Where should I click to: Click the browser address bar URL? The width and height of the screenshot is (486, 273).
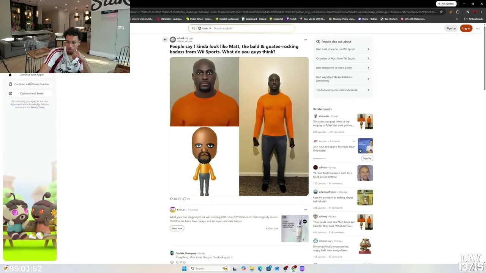pos(284,12)
